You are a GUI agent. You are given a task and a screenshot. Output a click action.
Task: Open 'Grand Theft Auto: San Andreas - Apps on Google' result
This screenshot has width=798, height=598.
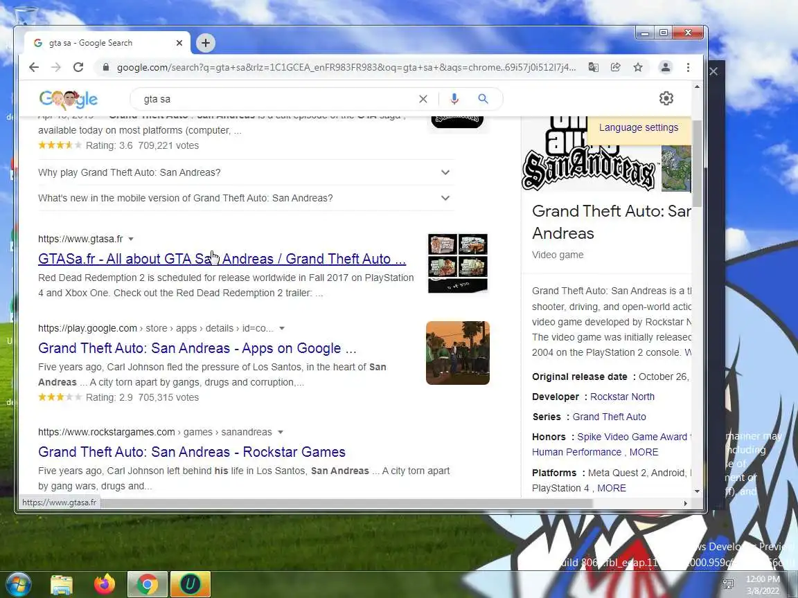[x=197, y=348]
